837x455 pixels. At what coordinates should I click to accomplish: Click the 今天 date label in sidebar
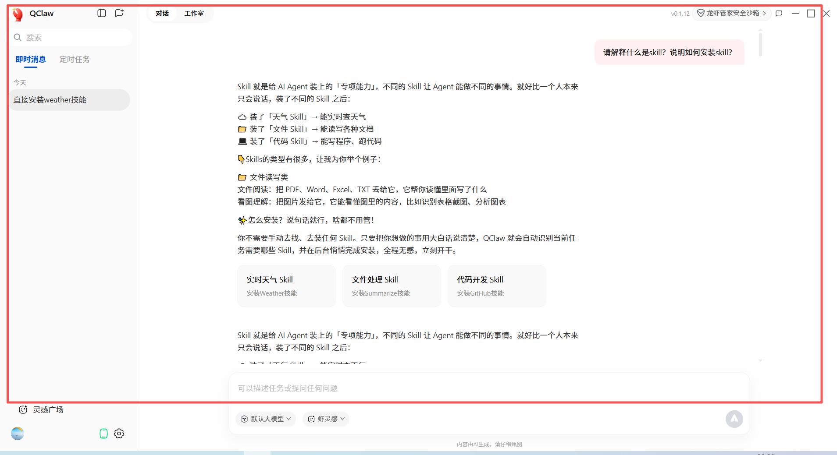pos(20,82)
